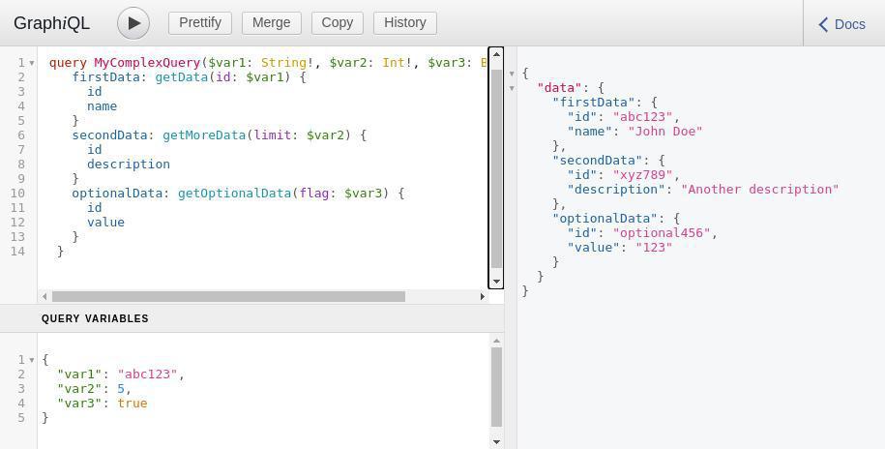The image size is (885, 449).
Task: Click "flag:" argument on line 10
Action: point(318,194)
